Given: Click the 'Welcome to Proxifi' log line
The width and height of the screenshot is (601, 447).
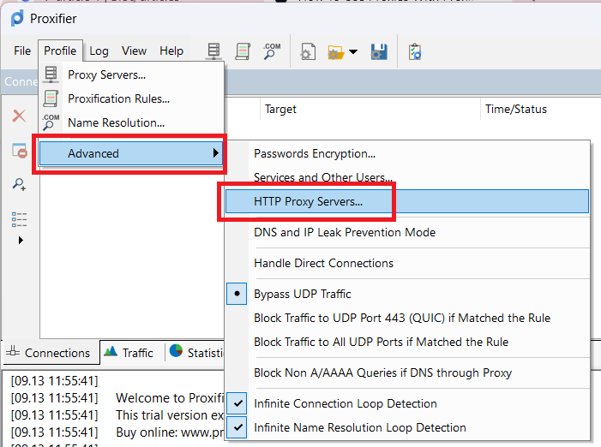Looking at the screenshot, I should pyautogui.click(x=170, y=398).
